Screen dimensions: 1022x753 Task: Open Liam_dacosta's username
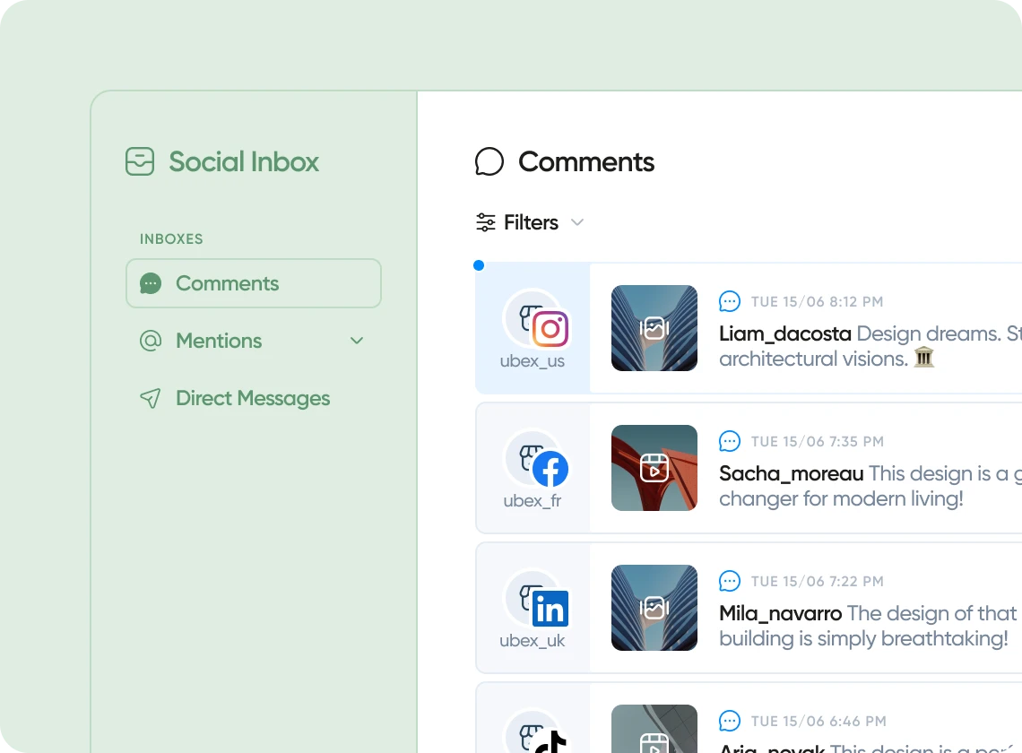click(x=784, y=333)
